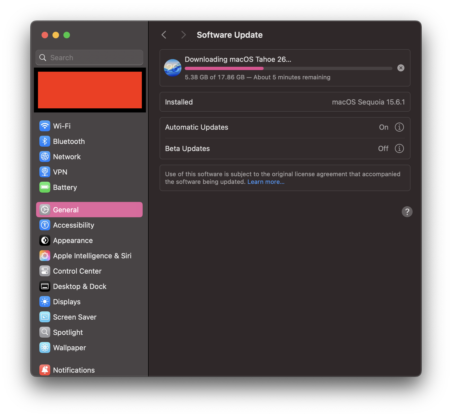Cancel the macOS Tahoe download
This screenshot has height=417, width=452.
click(401, 68)
